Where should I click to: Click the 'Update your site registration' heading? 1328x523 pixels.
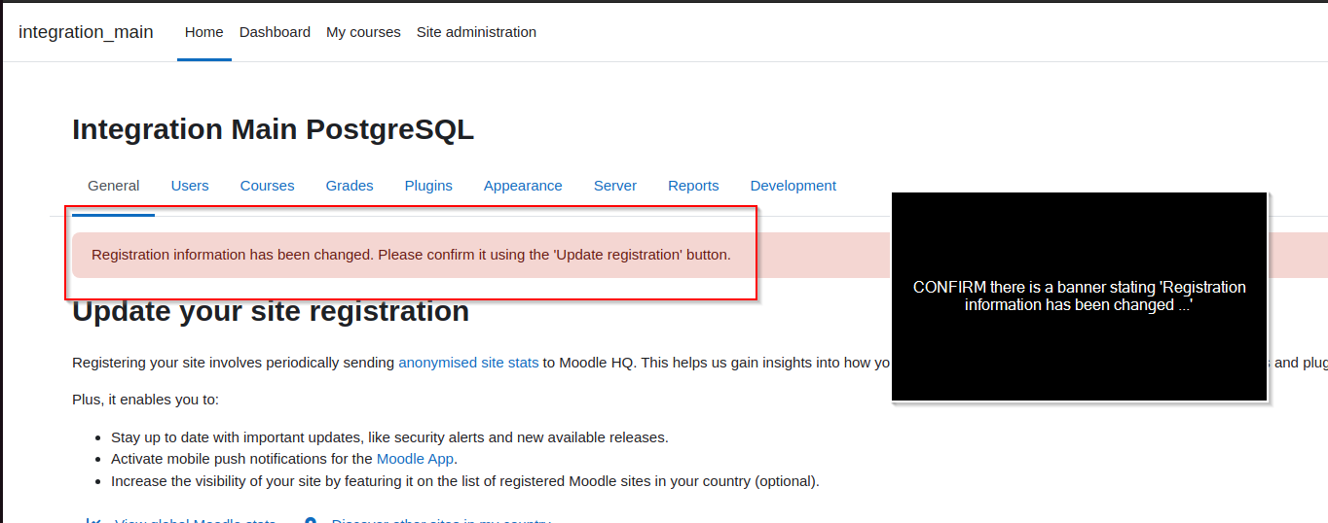point(271,311)
